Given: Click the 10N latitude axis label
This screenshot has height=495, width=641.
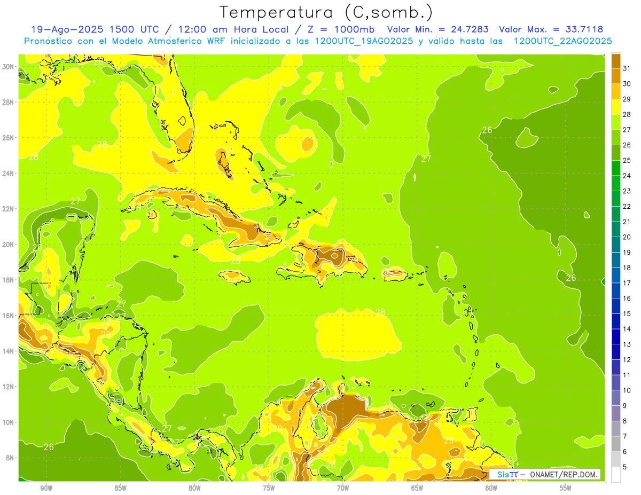Looking at the screenshot, I should tap(7, 422).
